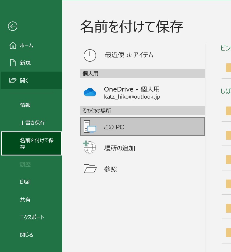Click the back arrow circle icon
This screenshot has width=231, height=252.
[13, 26]
